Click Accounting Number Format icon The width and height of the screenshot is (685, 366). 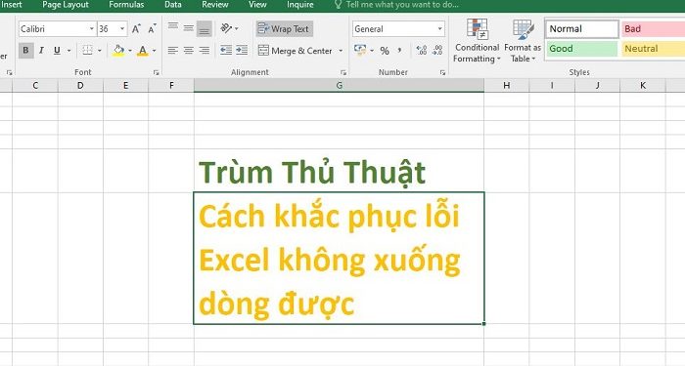coord(360,50)
